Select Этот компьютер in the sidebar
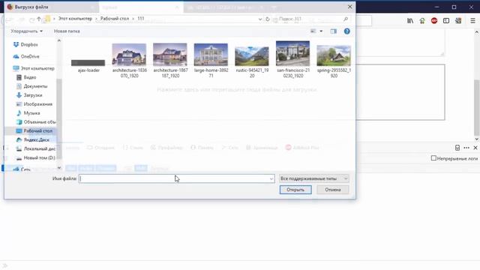480x270 pixels. (x=34, y=68)
